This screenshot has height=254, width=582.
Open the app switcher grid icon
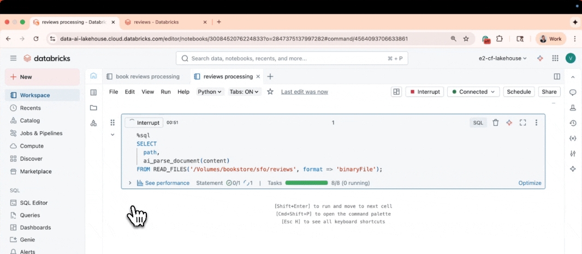(x=555, y=58)
